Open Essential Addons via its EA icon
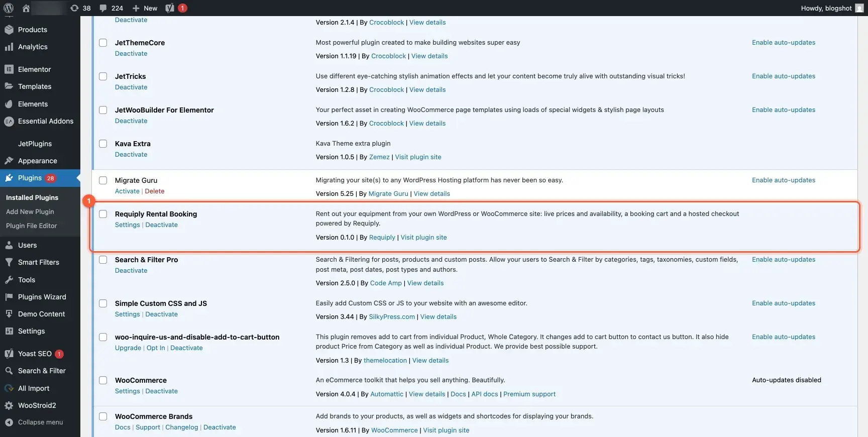 [9, 121]
